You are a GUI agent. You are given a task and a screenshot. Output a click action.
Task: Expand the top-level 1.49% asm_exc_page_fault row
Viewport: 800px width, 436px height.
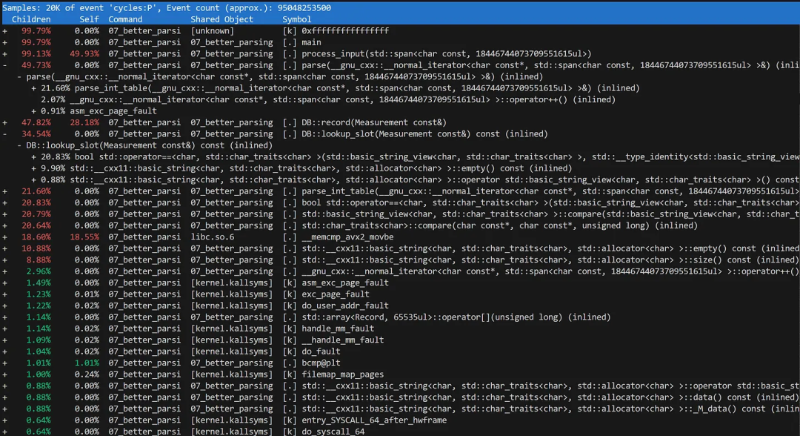pos(4,283)
